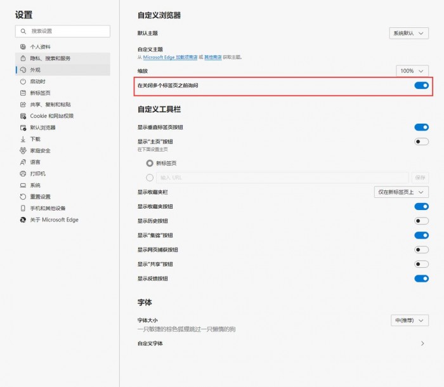Click the 启动时 power icon

[x=23, y=82]
